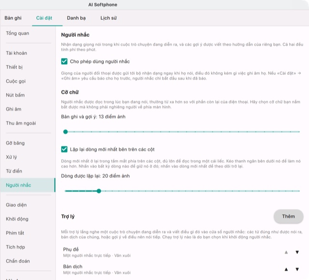The width and height of the screenshot is (309, 280).
Task: Switch to the Bản ghi tab
Action: [13, 18]
